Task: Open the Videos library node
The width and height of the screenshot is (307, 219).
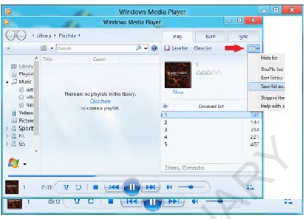Action: 22,113
